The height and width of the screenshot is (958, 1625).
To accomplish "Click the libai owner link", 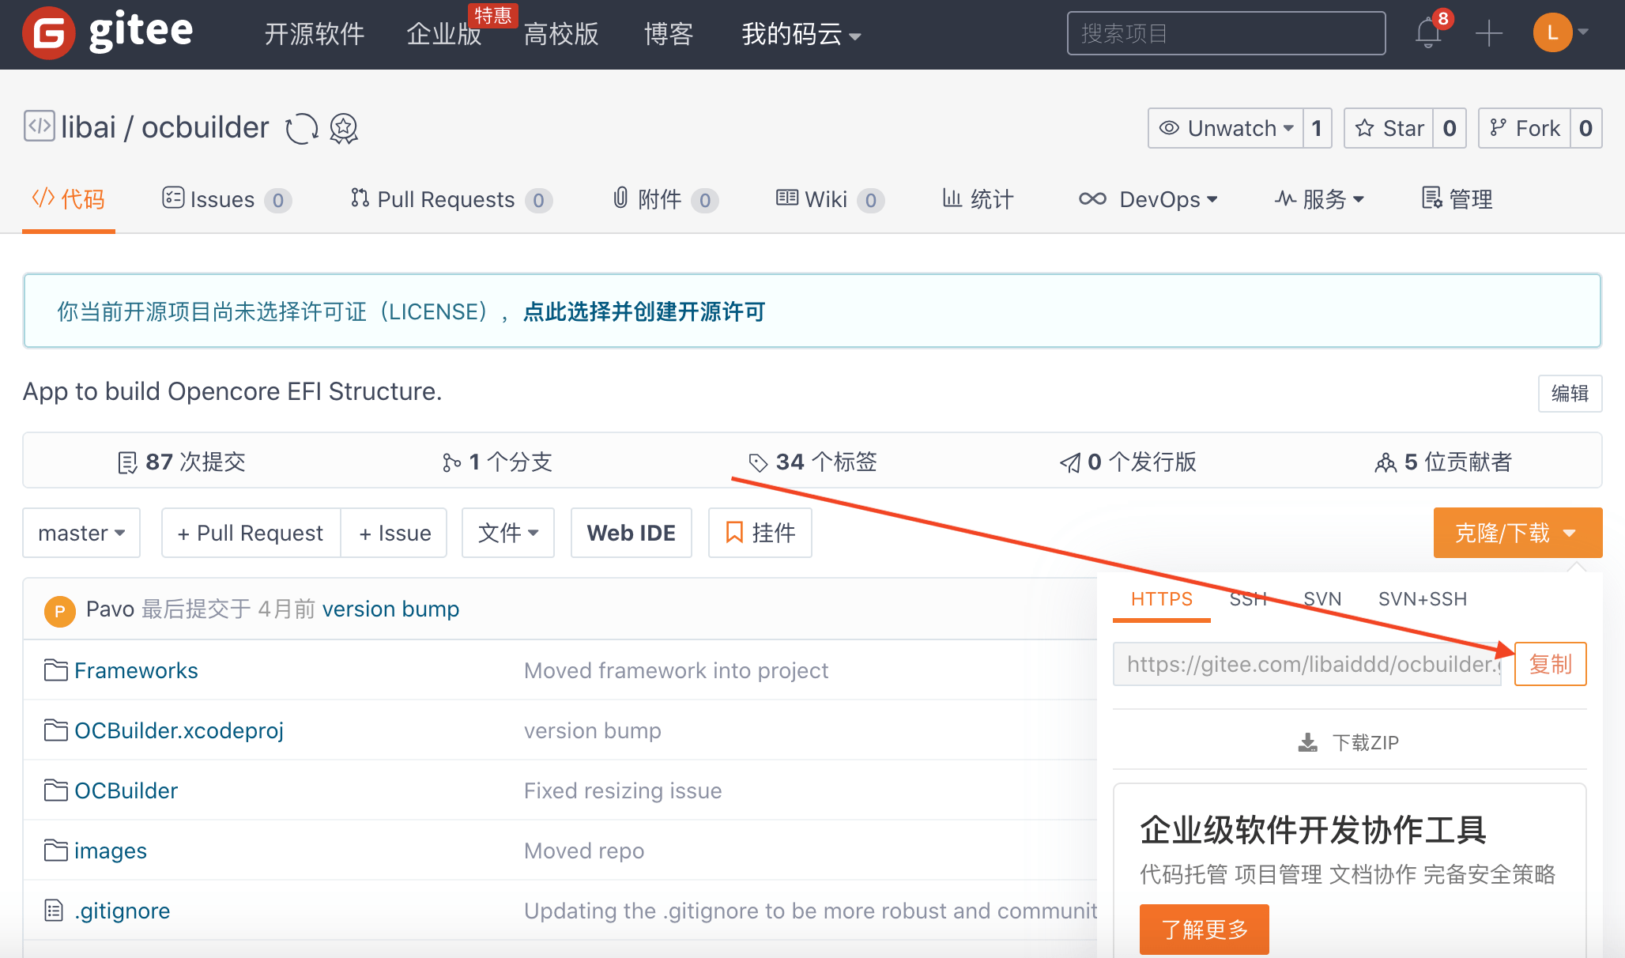I will [x=89, y=127].
